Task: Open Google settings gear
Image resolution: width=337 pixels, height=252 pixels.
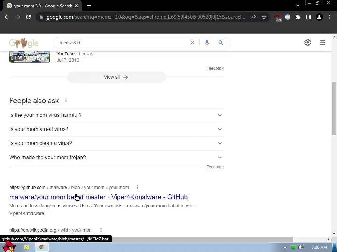Action: 308,42
